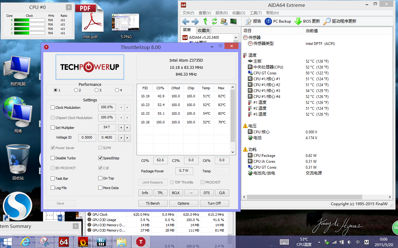Open BIOS 更新 in AIDA64 toolbar
398x248 pixels.
click(x=307, y=21)
